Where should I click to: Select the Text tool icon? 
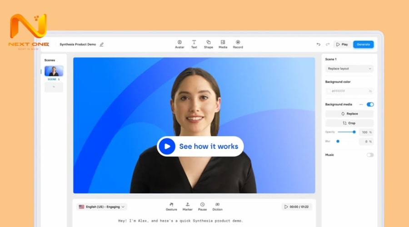(194, 42)
